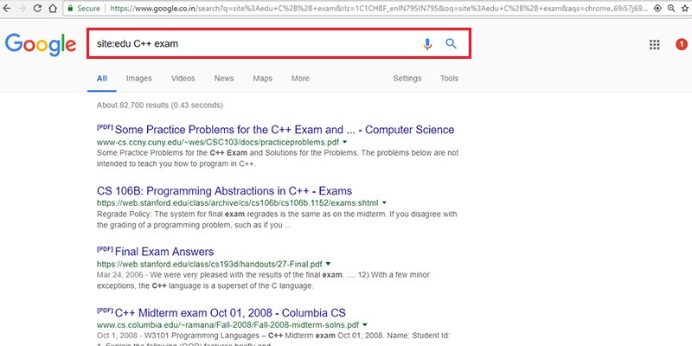Expand the arrow beside the 27-Final.pdf URL
The image size is (692, 346).
(x=329, y=263)
